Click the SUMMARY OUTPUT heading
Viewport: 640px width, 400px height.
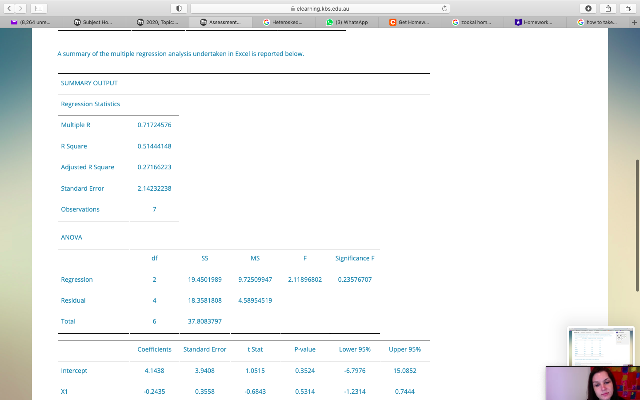(89, 83)
